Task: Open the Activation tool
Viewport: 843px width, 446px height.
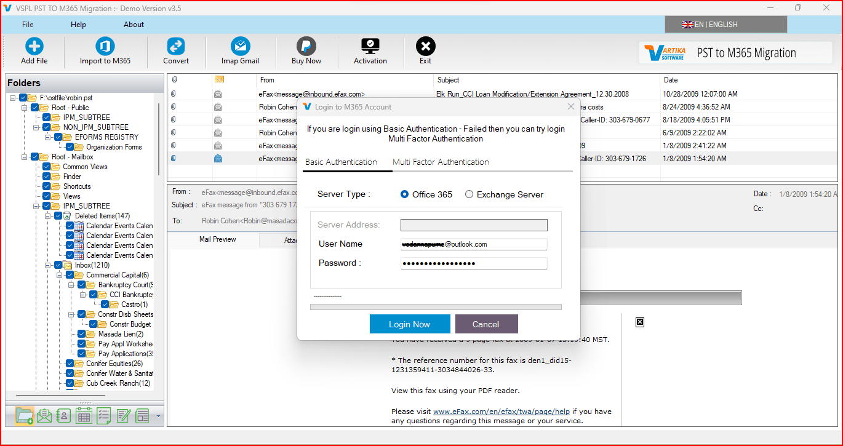Action: (370, 47)
